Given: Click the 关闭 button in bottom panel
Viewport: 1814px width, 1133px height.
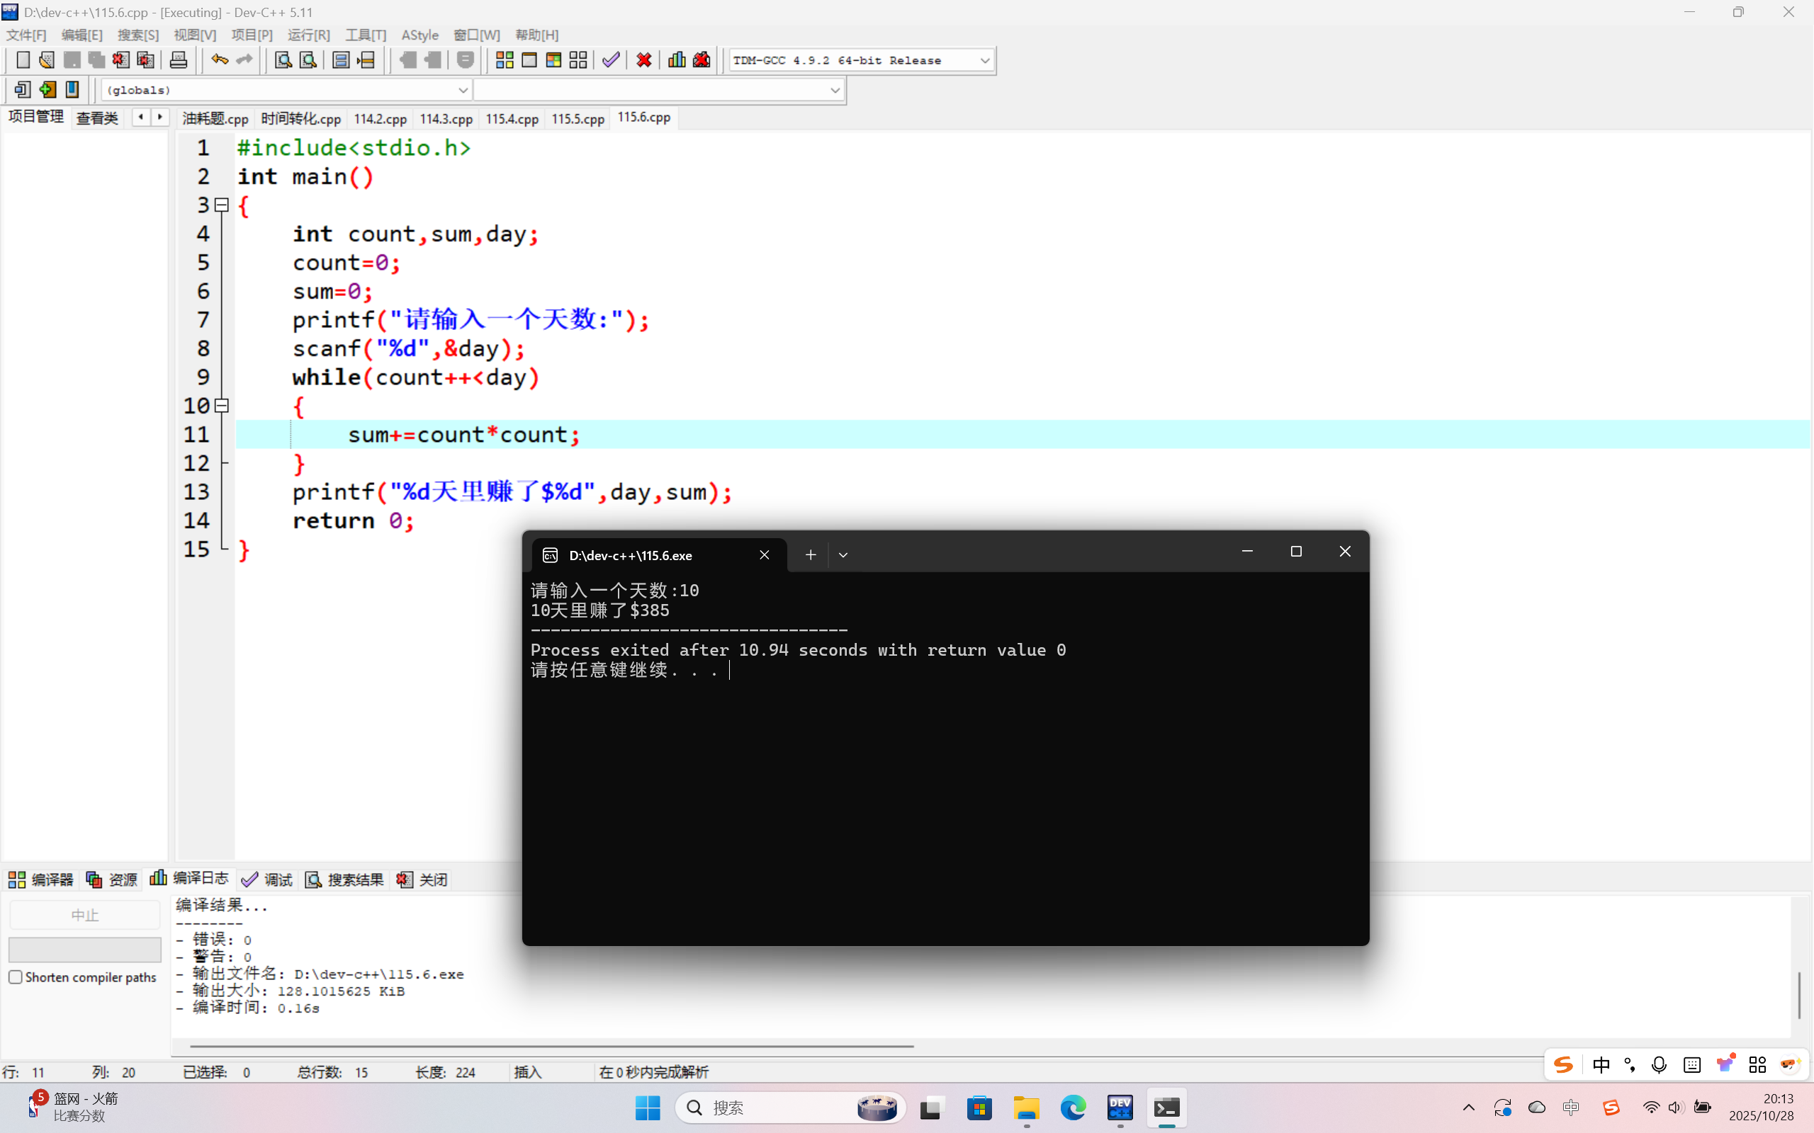Looking at the screenshot, I should pyautogui.click(x=423, y=879).
